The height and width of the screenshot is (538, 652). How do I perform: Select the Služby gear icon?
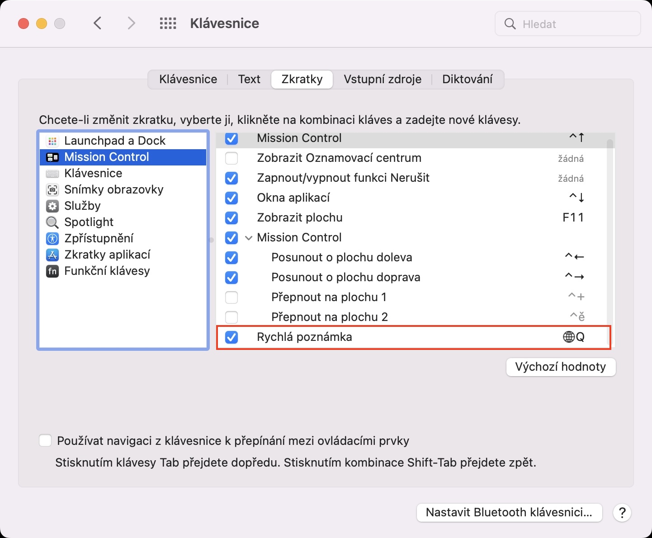tap(52, 206)
